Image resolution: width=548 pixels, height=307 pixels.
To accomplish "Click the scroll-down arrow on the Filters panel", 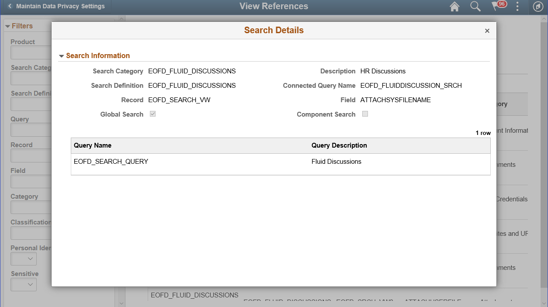I will pos(121,303).
